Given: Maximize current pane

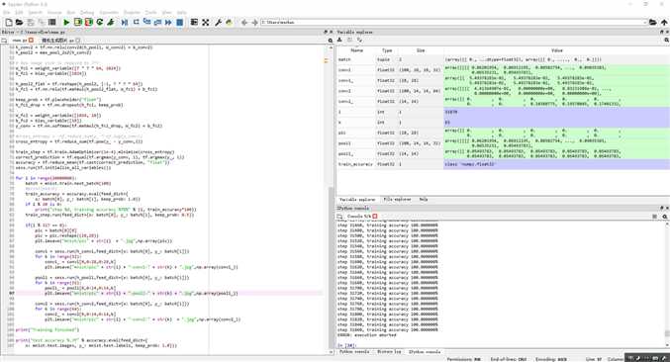Looking at the screenshot, I should [x=194, y=22].
